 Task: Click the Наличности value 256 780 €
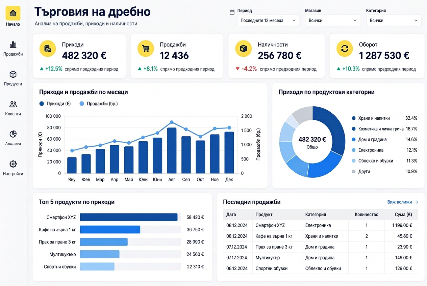280,55
